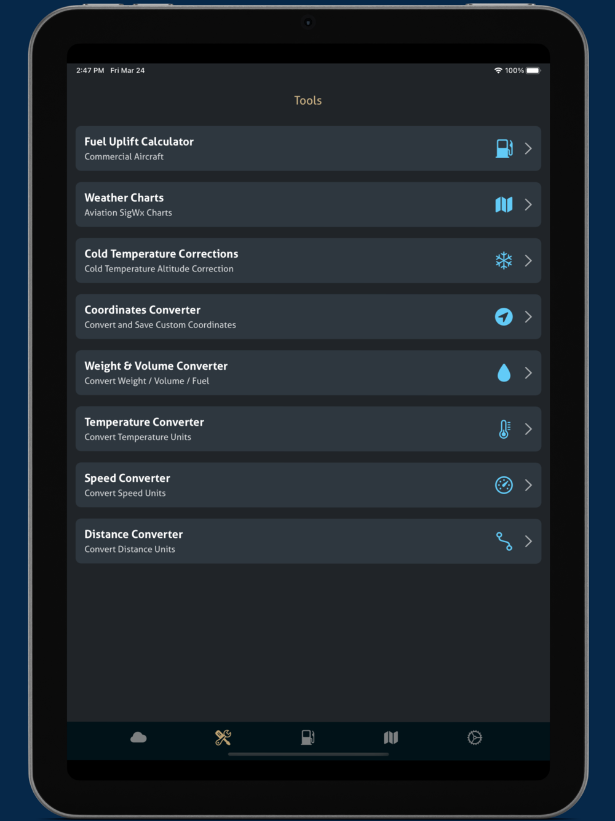Viewport: 615px width, 821px height.
Task: Tap the battery indicator in status bar
Action: point(533,70)
